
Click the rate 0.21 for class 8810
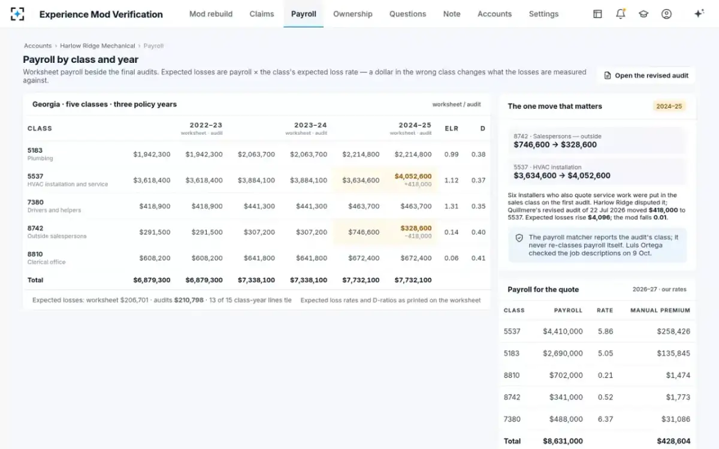[x=605, y=375]
